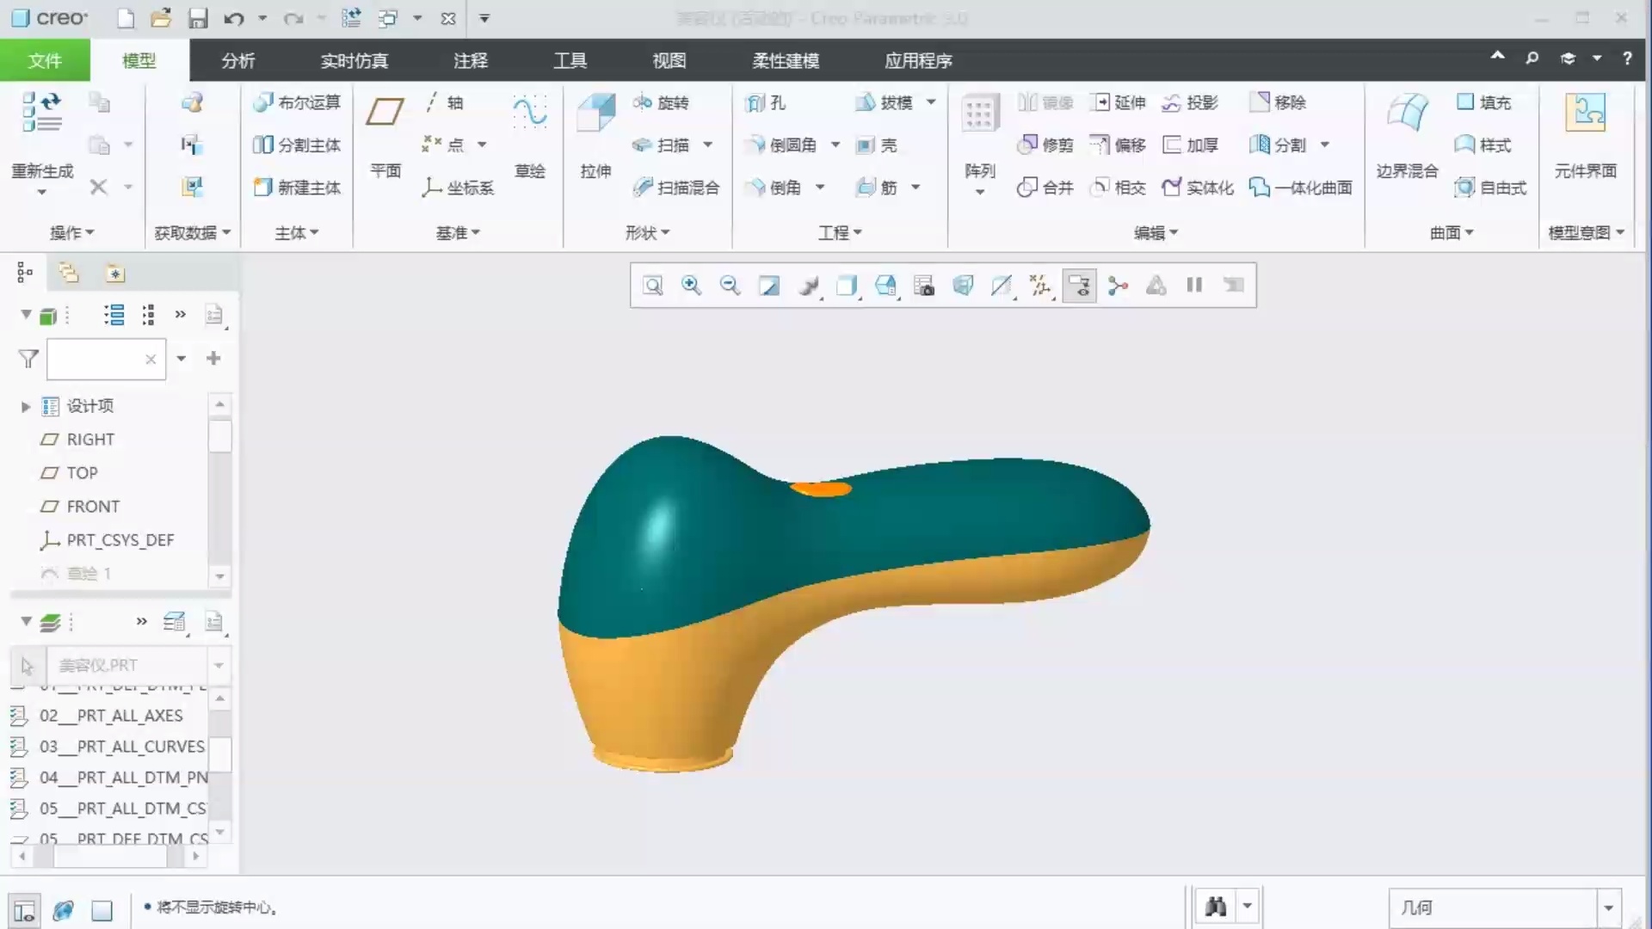Open the 几何 selection filter dropdown
The width and height of the screenshot is (1652, 929).
pos(1608,907)
